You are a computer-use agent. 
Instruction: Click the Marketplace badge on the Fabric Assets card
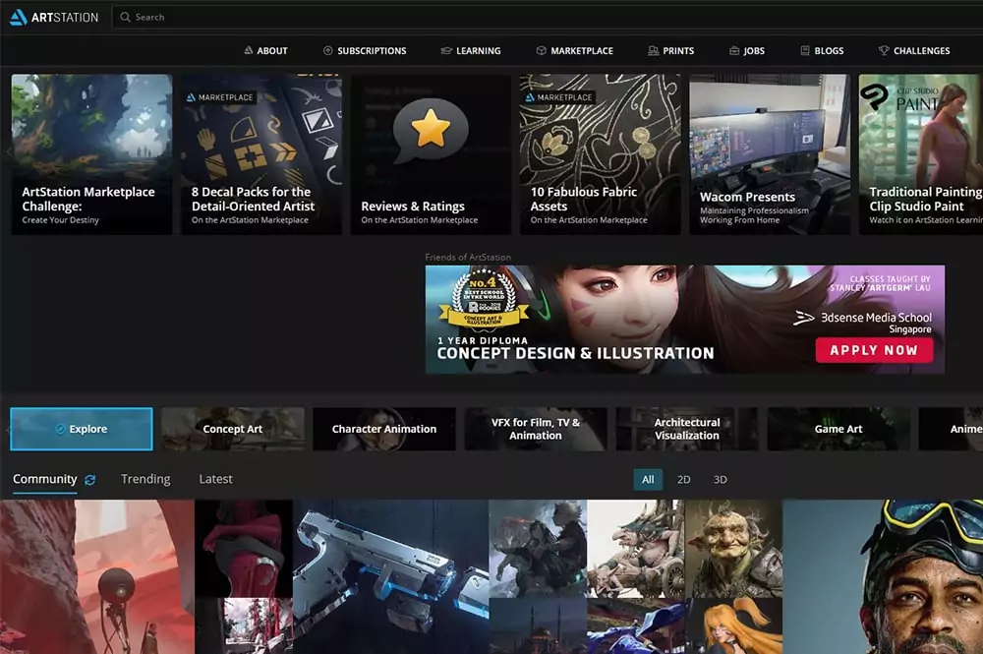coord(559,97)
